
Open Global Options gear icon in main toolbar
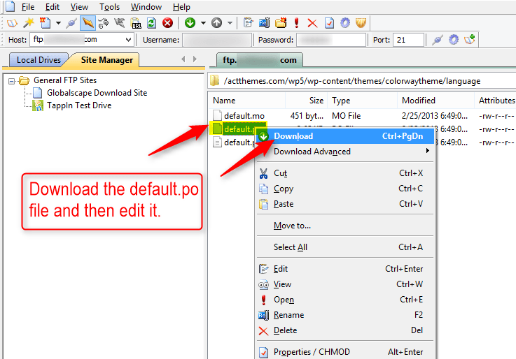pos(345,23)
